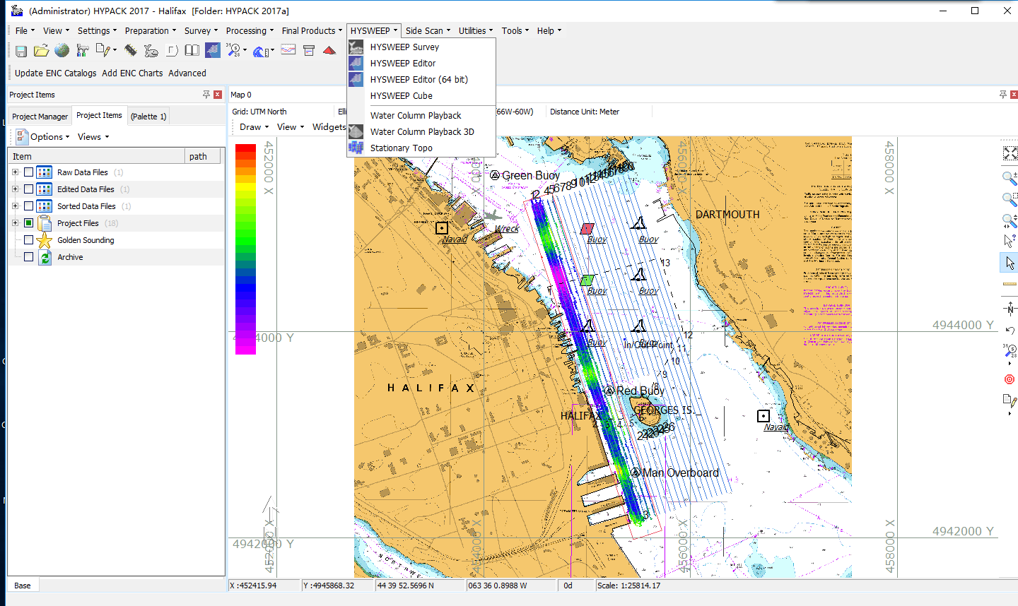Click the save (floppy disk) toolbar icon

(x=21, y=51)
